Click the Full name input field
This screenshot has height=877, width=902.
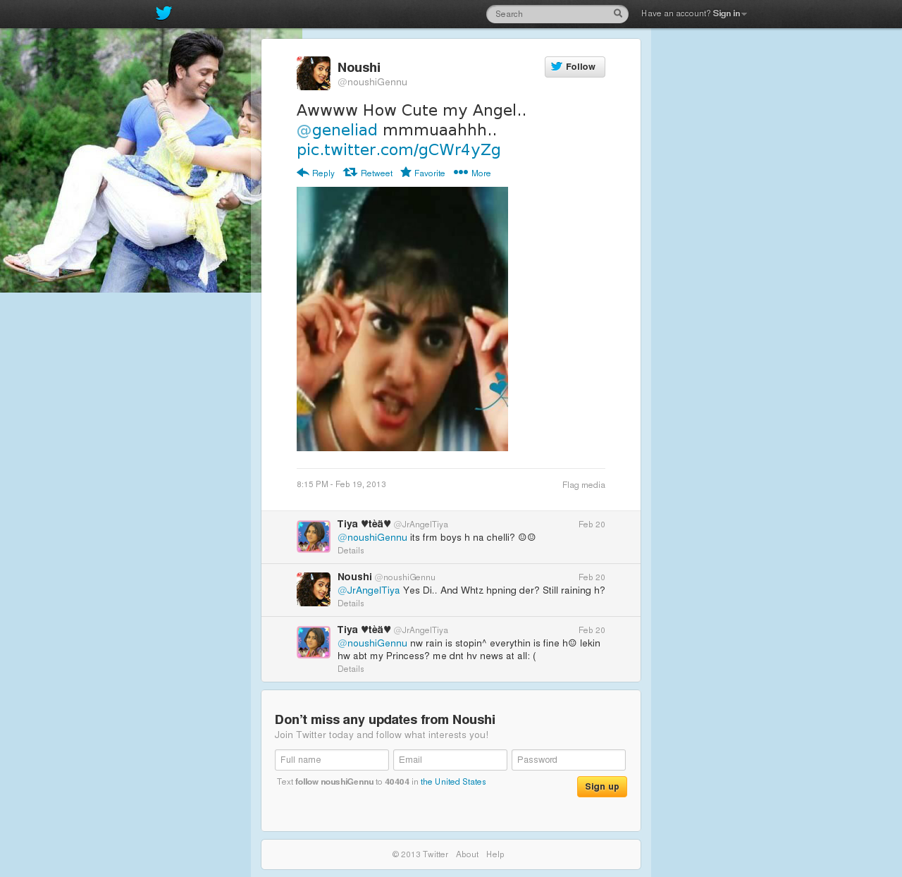pos(332,760)
